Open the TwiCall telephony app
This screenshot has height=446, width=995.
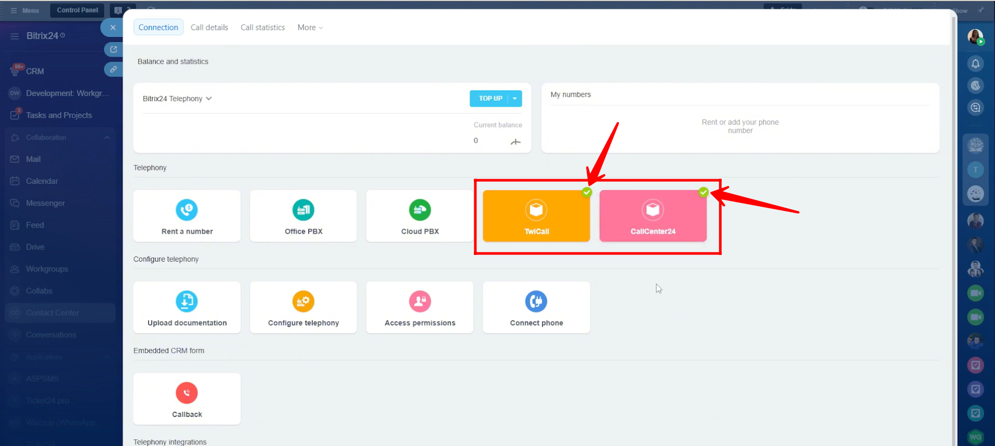[x=536, y=216]
